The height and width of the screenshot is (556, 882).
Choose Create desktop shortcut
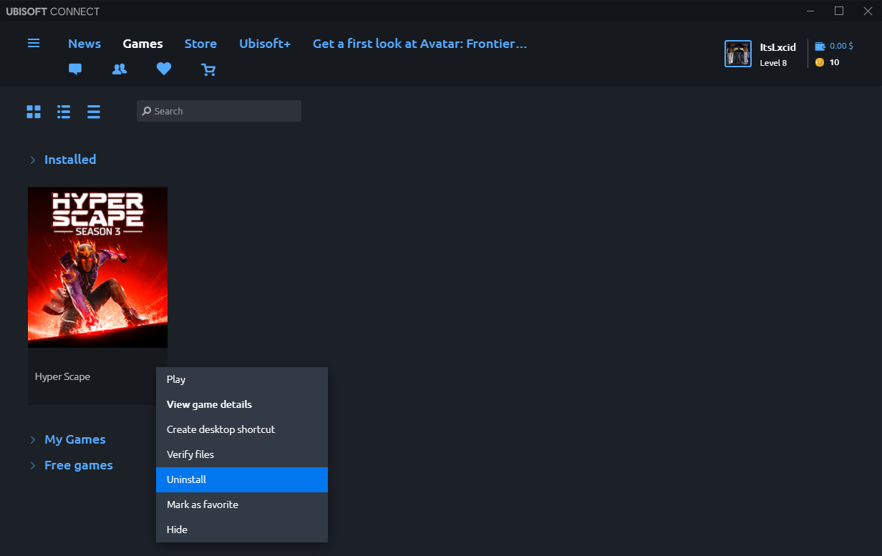(x=242, y=429)
